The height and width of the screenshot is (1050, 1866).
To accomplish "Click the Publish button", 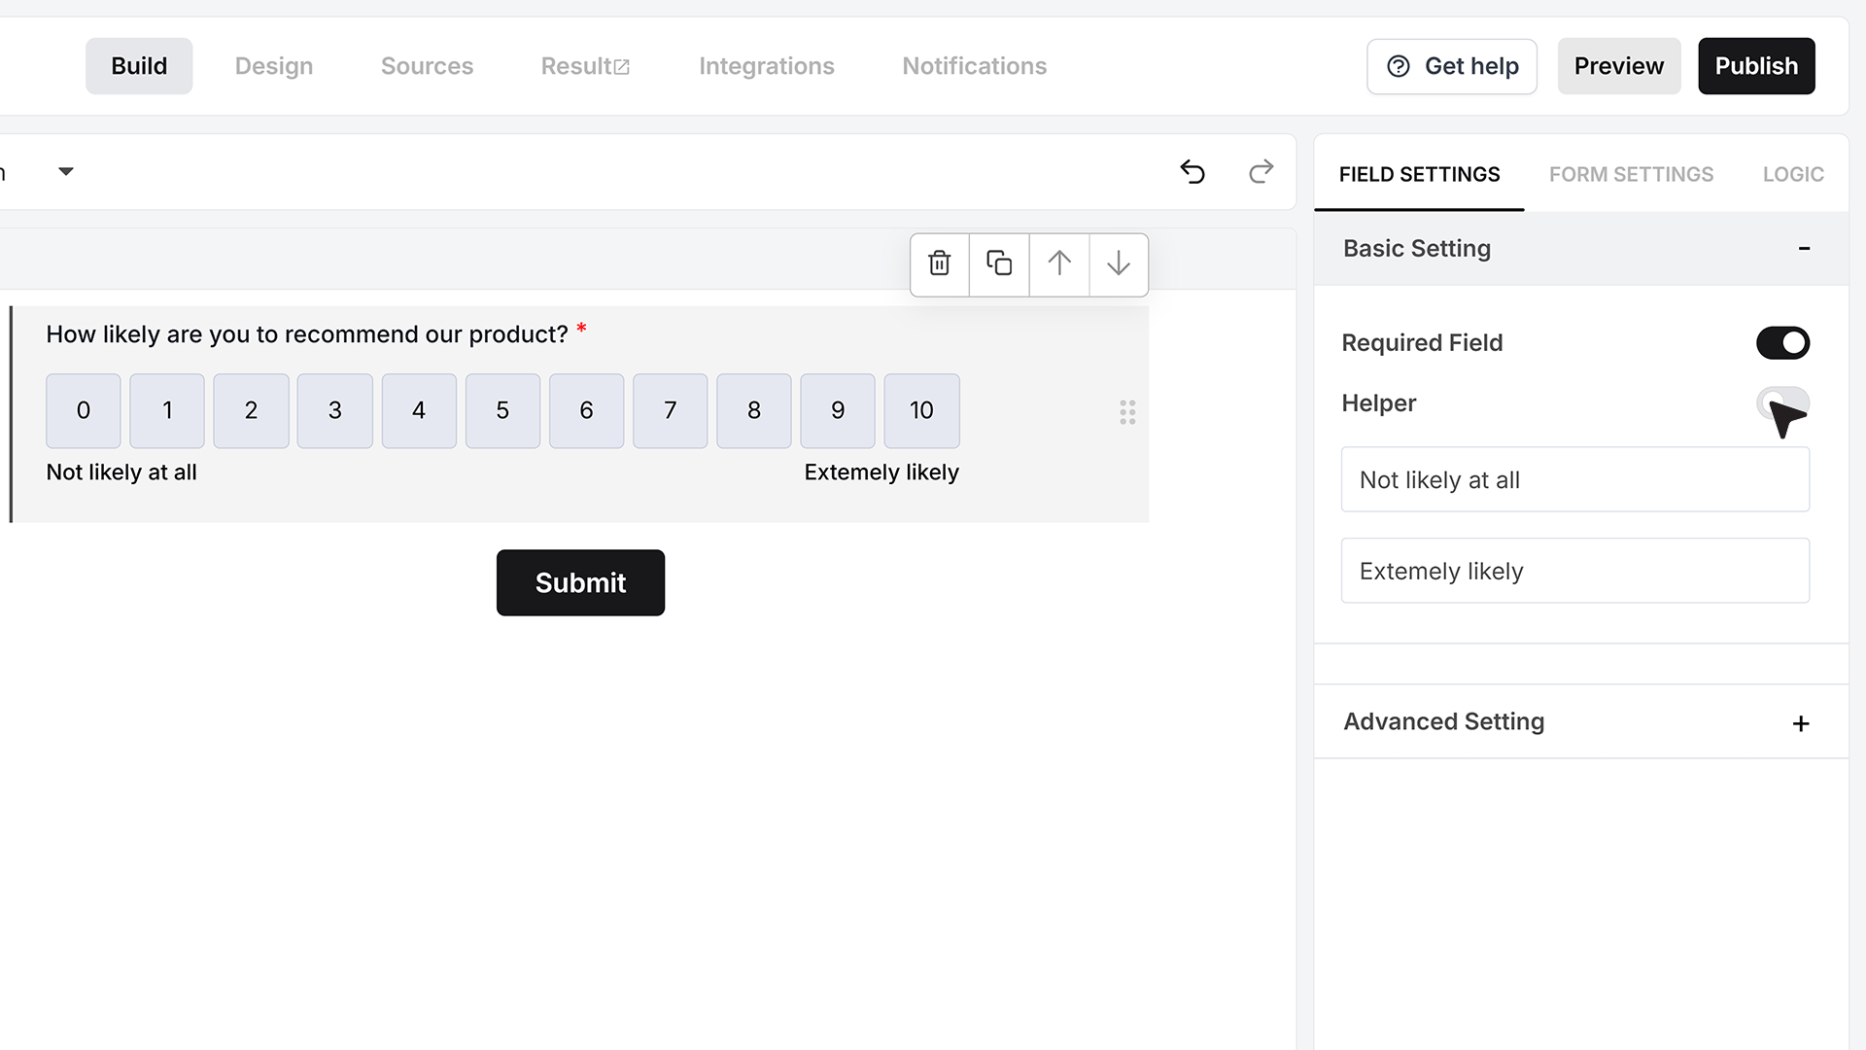I will [1756, 66].
